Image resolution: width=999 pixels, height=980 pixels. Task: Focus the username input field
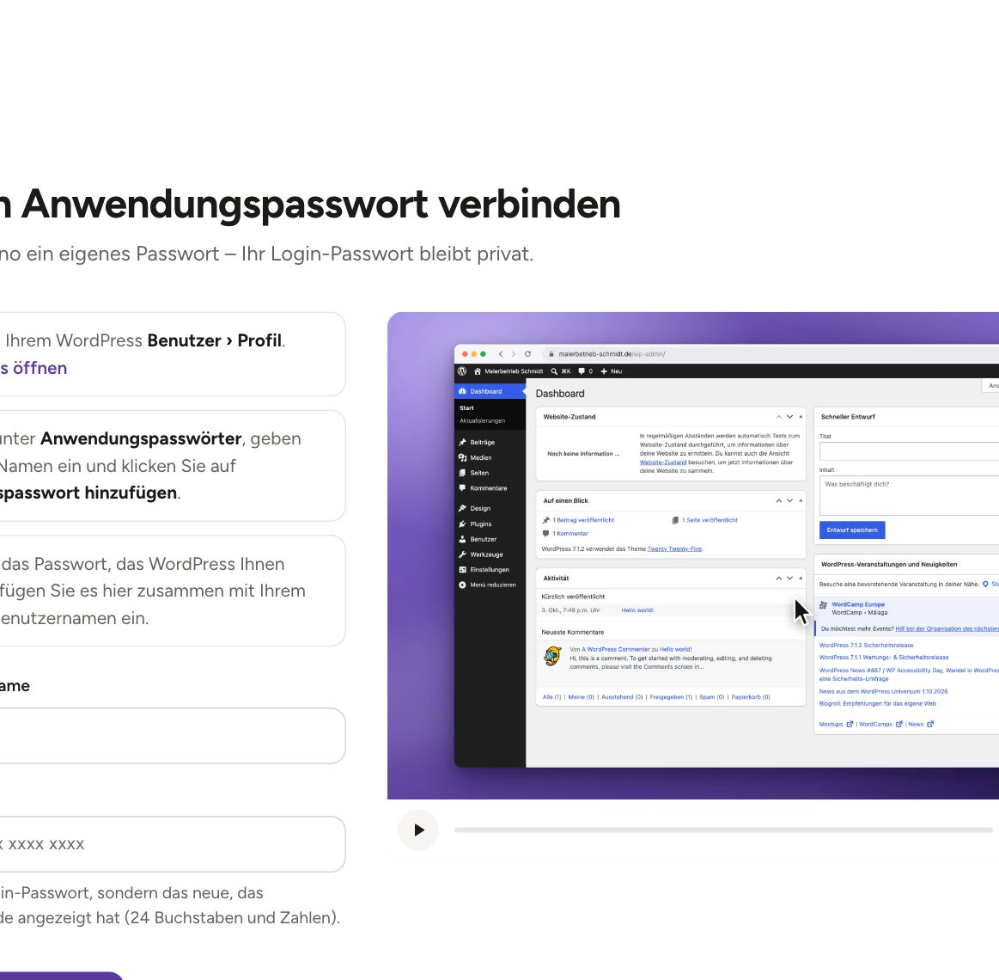172,736
